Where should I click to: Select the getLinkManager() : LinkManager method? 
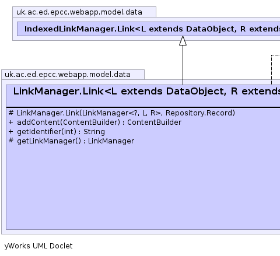click(x=75, y=141)
